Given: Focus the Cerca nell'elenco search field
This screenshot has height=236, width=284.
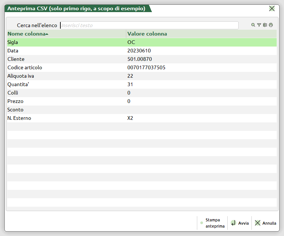Looking at the screenshot, I should [149, 25].
